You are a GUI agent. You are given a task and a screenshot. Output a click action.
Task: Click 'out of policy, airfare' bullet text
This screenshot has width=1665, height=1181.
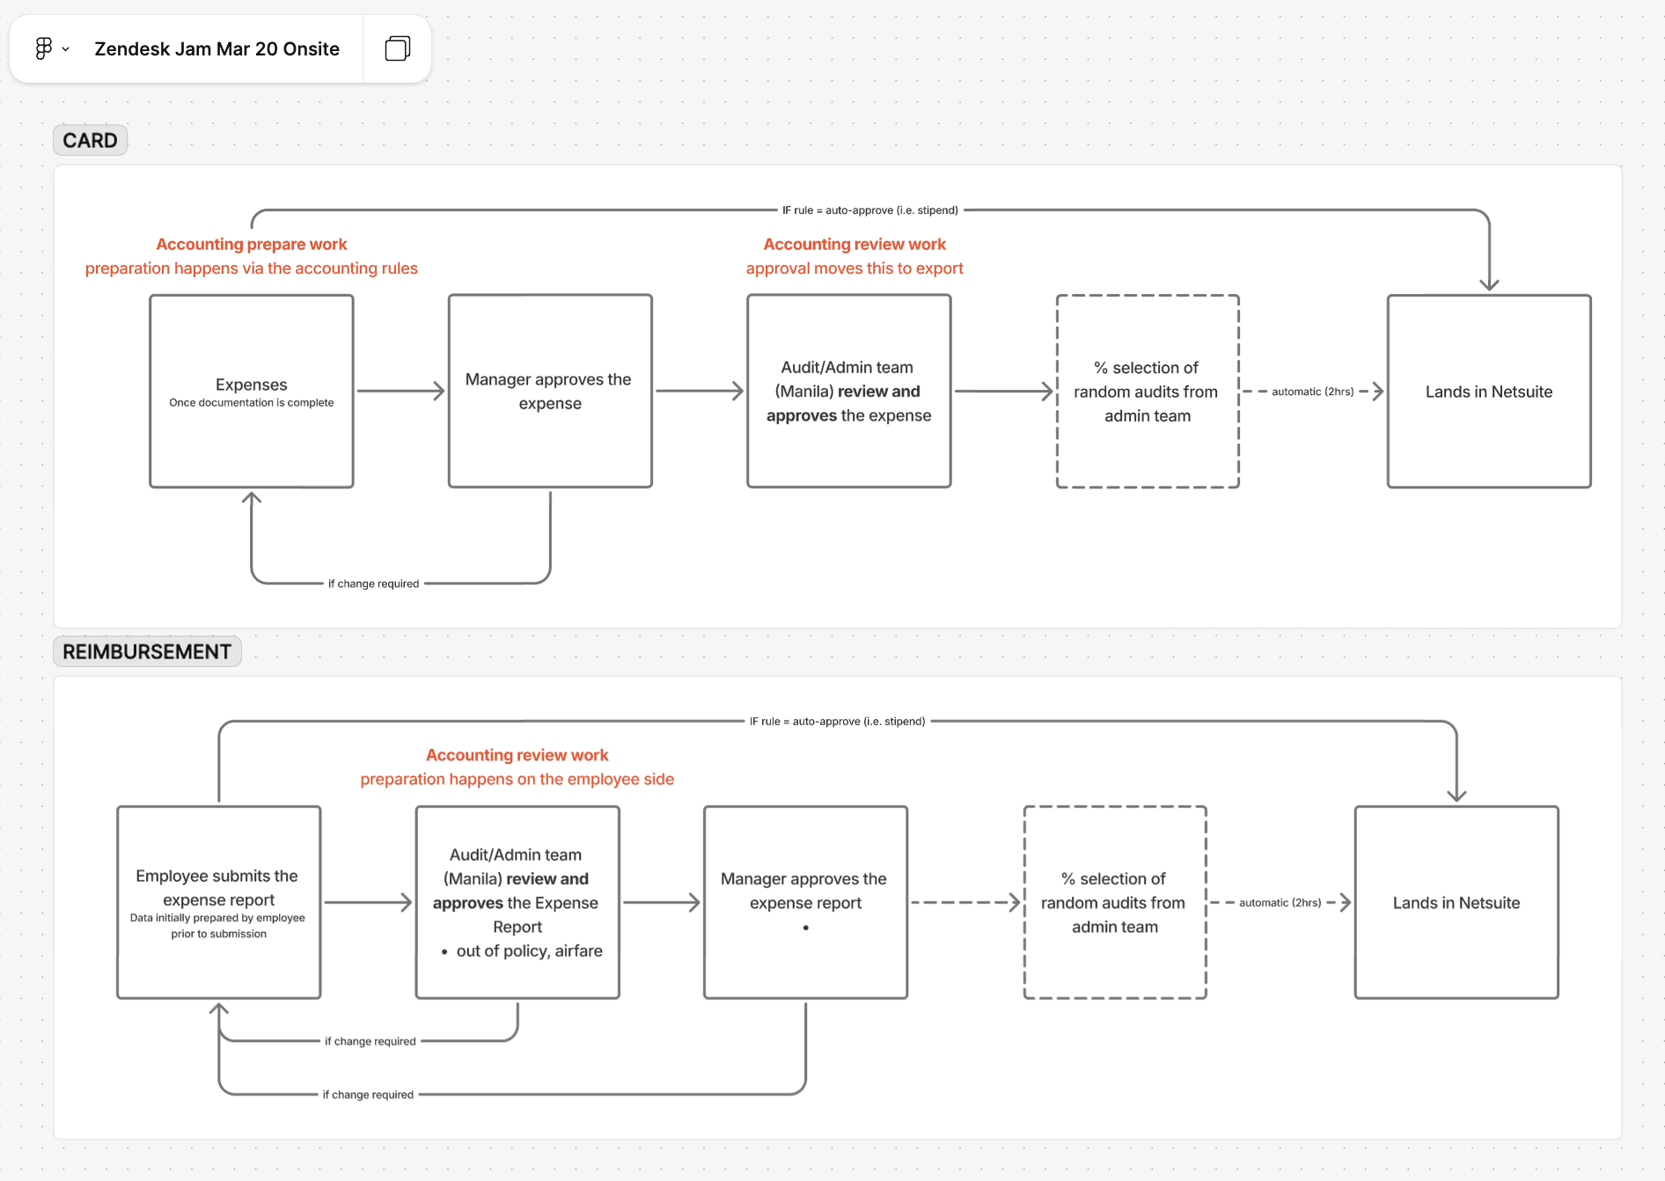(x=529, y=951)
